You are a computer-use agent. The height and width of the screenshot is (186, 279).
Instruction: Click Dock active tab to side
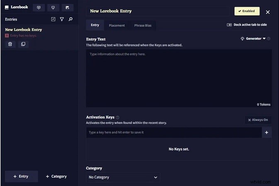(247, 25)
